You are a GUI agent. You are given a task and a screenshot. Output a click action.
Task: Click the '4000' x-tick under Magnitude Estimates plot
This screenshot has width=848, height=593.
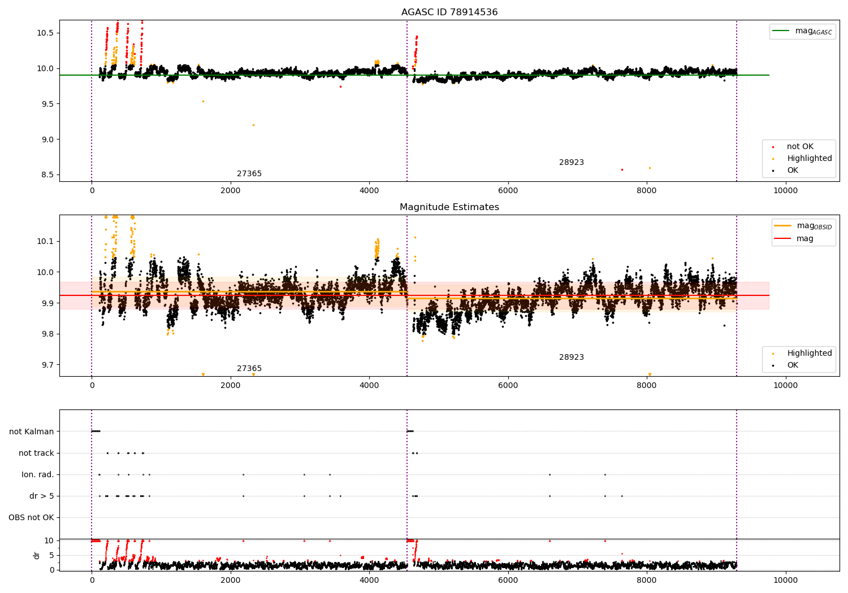point(369,386)
